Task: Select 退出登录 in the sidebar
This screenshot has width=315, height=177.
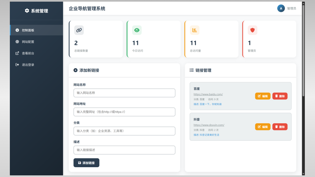Action: pyautogui.click(x=28, y=65)
